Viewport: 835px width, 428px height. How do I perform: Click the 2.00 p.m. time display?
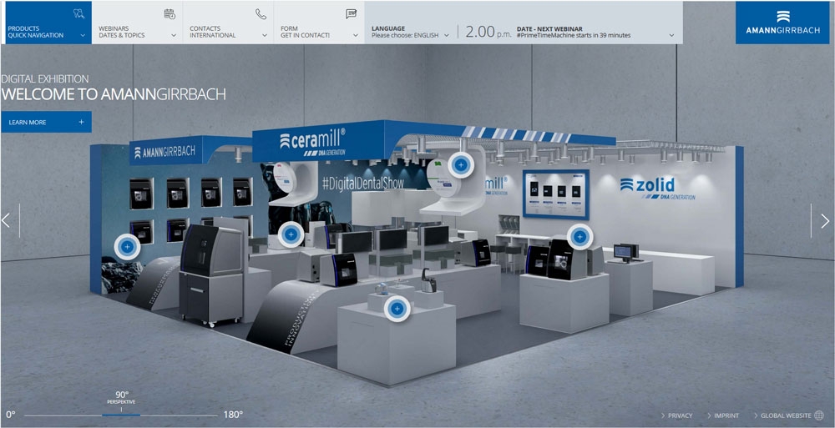[x=488, y=32]
